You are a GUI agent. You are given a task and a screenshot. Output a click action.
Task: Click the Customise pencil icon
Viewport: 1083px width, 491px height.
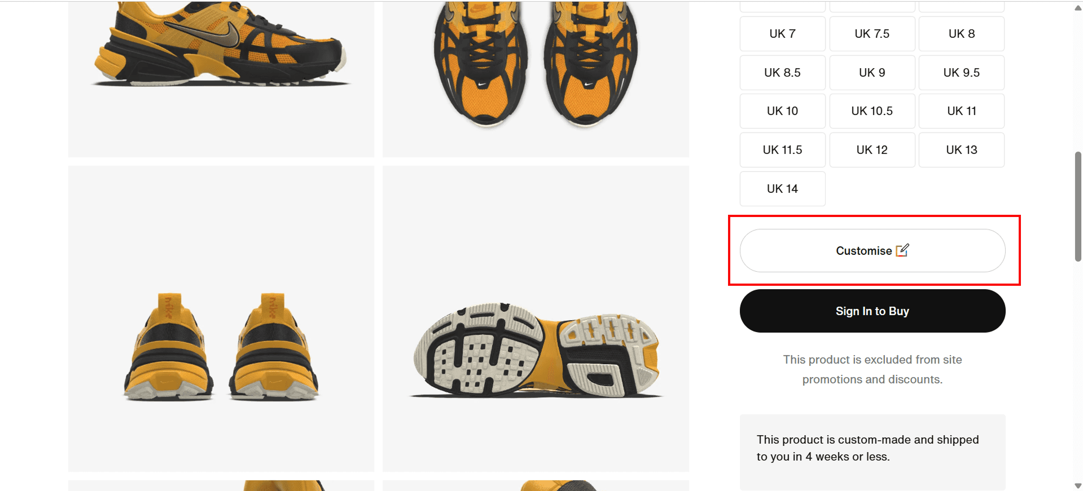click(902, 250)
